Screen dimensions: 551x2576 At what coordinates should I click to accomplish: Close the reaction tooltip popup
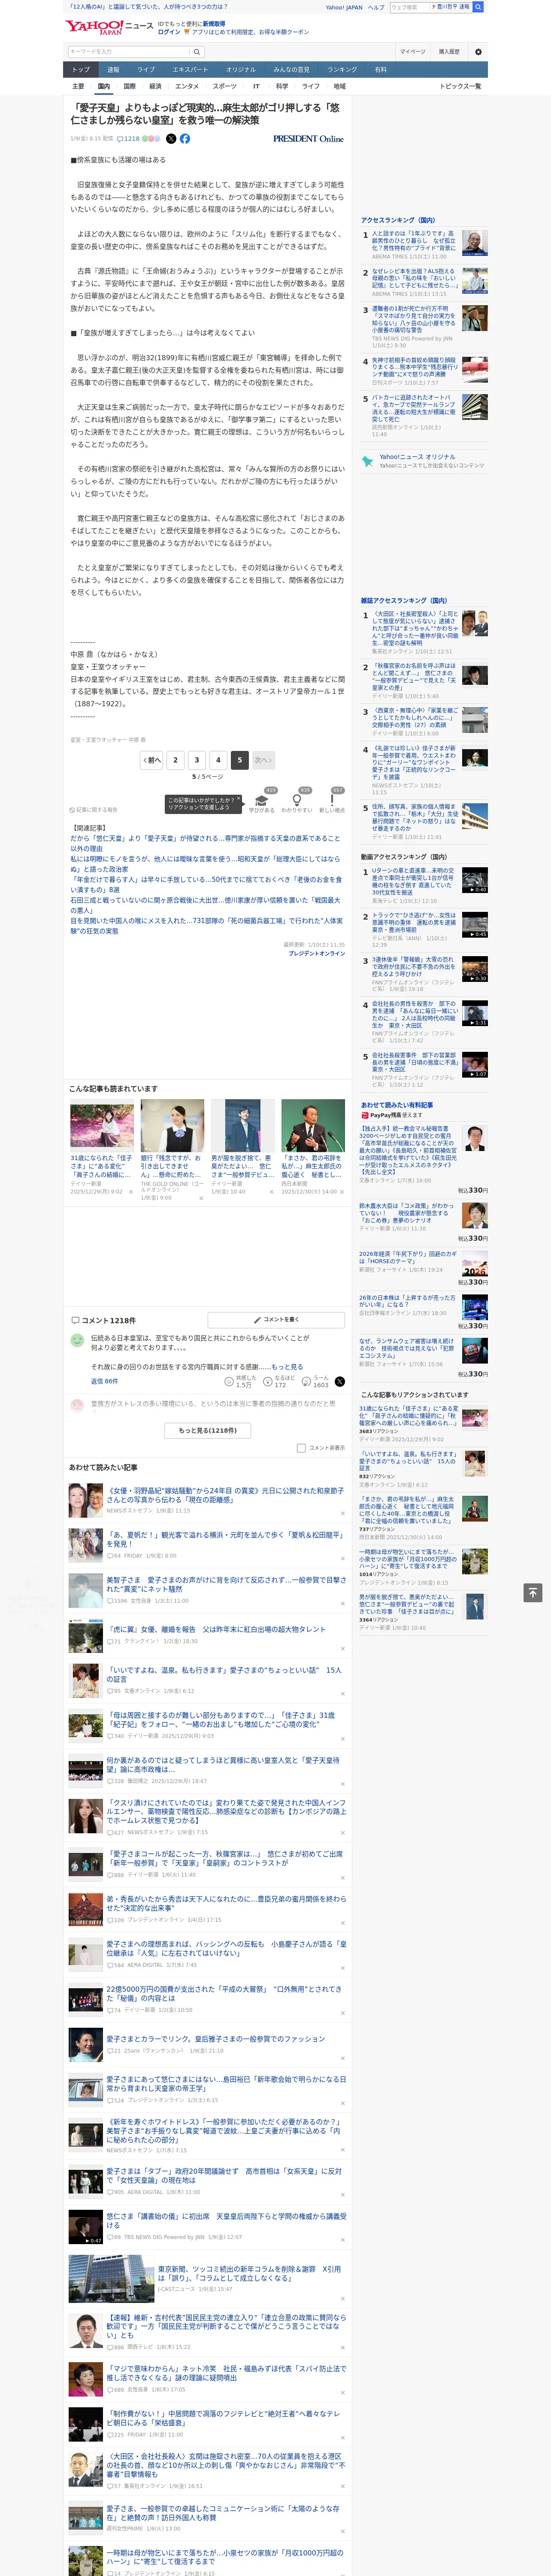point(239,799)
